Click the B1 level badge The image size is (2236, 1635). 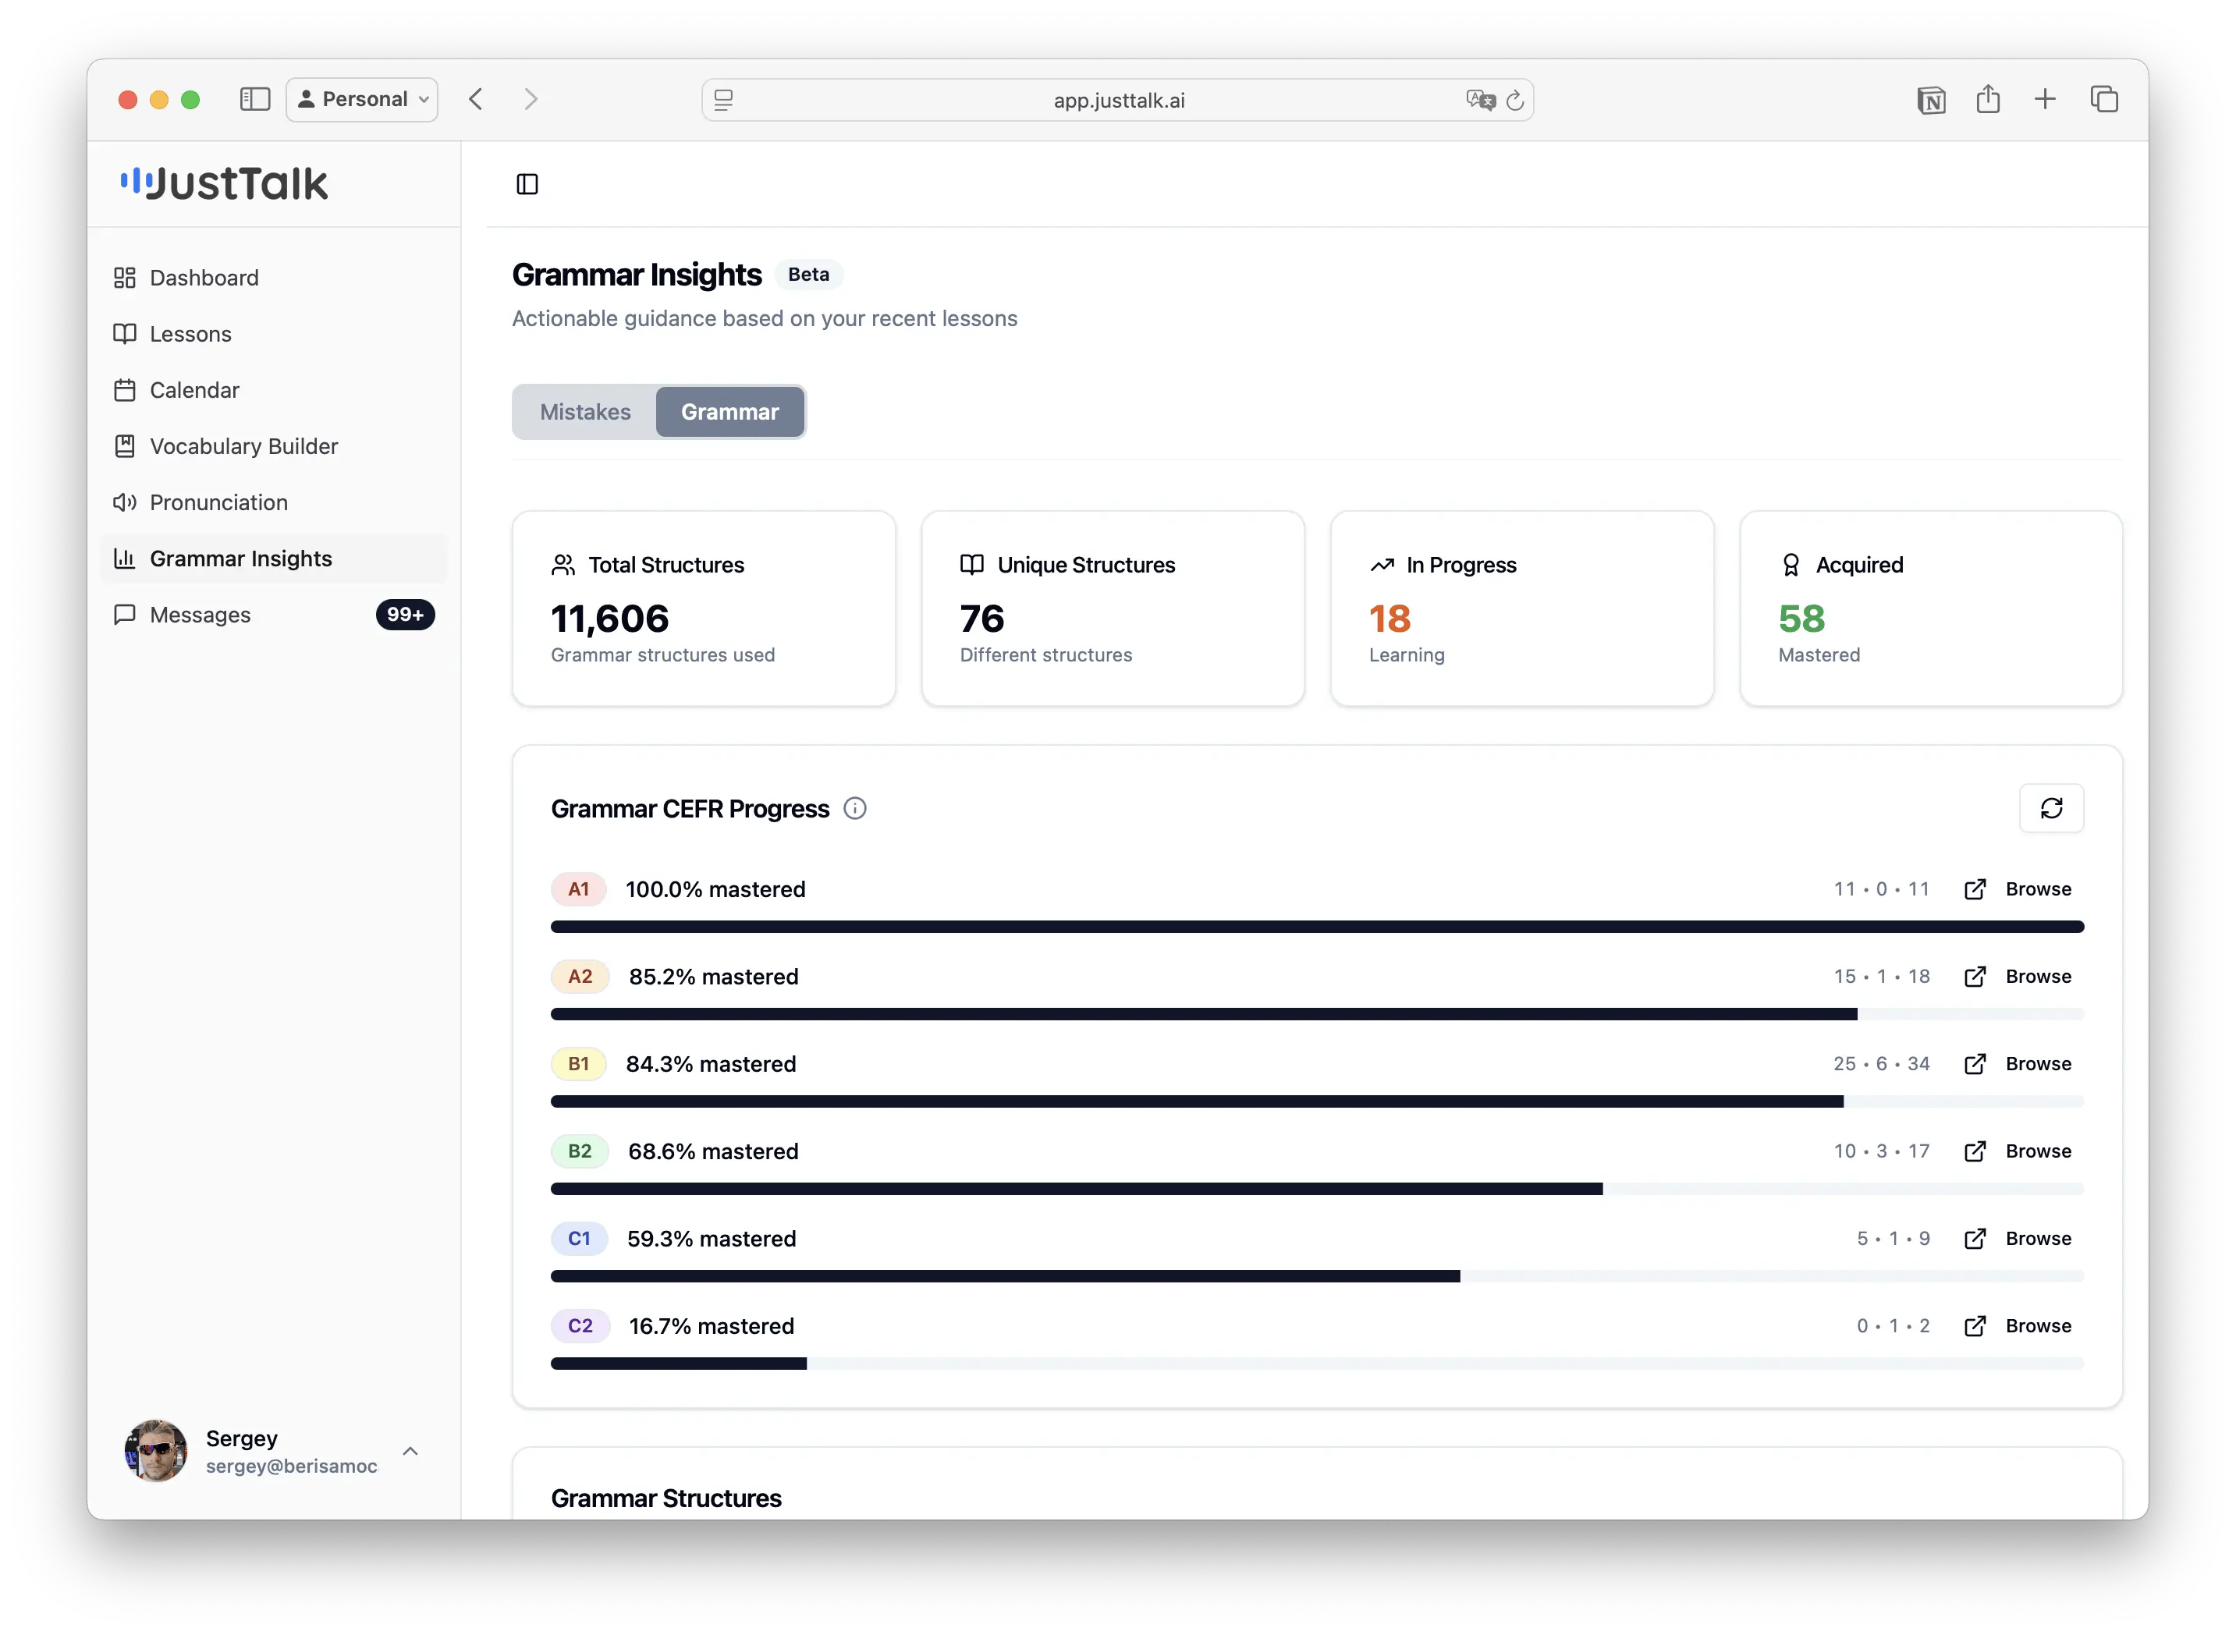coord(579,1064)
